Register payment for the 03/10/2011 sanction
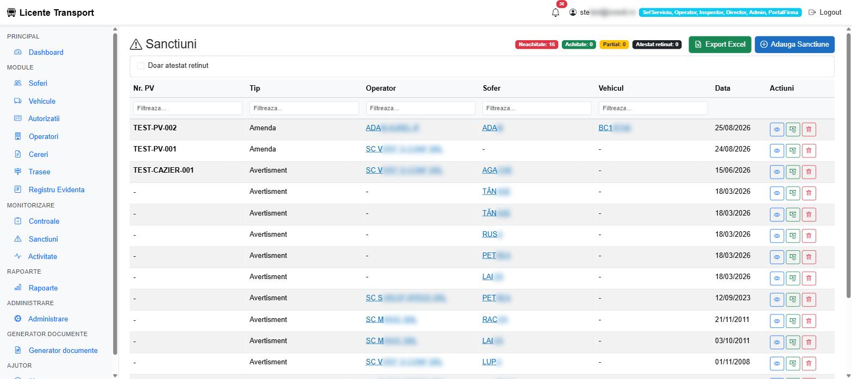Image resolution: width=852 pixels, height=379 pixels. point(793,343)
